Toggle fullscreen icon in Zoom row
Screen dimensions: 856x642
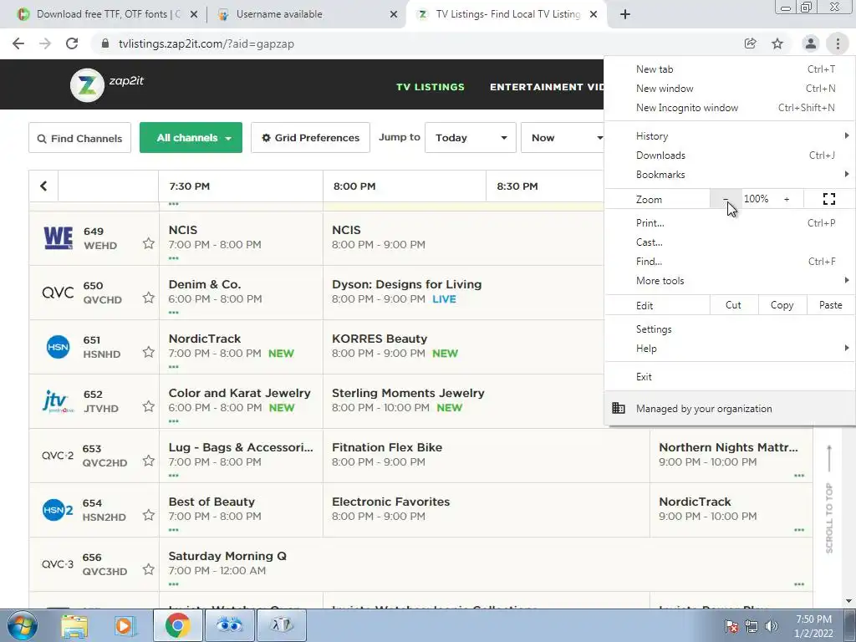coord(828,199)
